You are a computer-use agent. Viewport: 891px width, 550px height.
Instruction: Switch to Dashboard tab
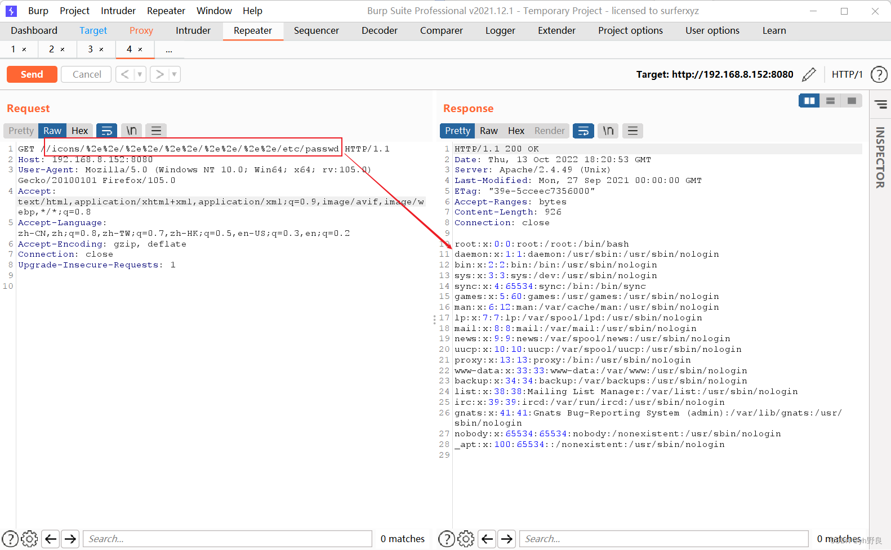pos(34,30)
